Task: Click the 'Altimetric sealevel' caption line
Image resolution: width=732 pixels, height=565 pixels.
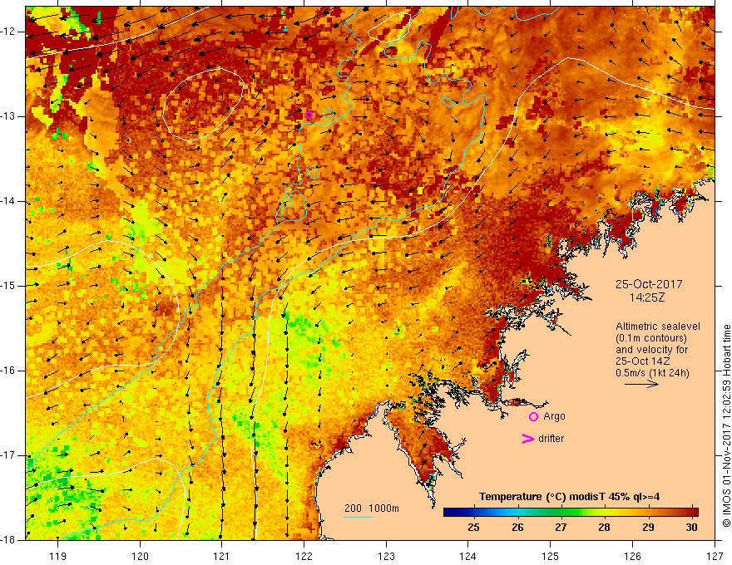Action: point(658,327)
